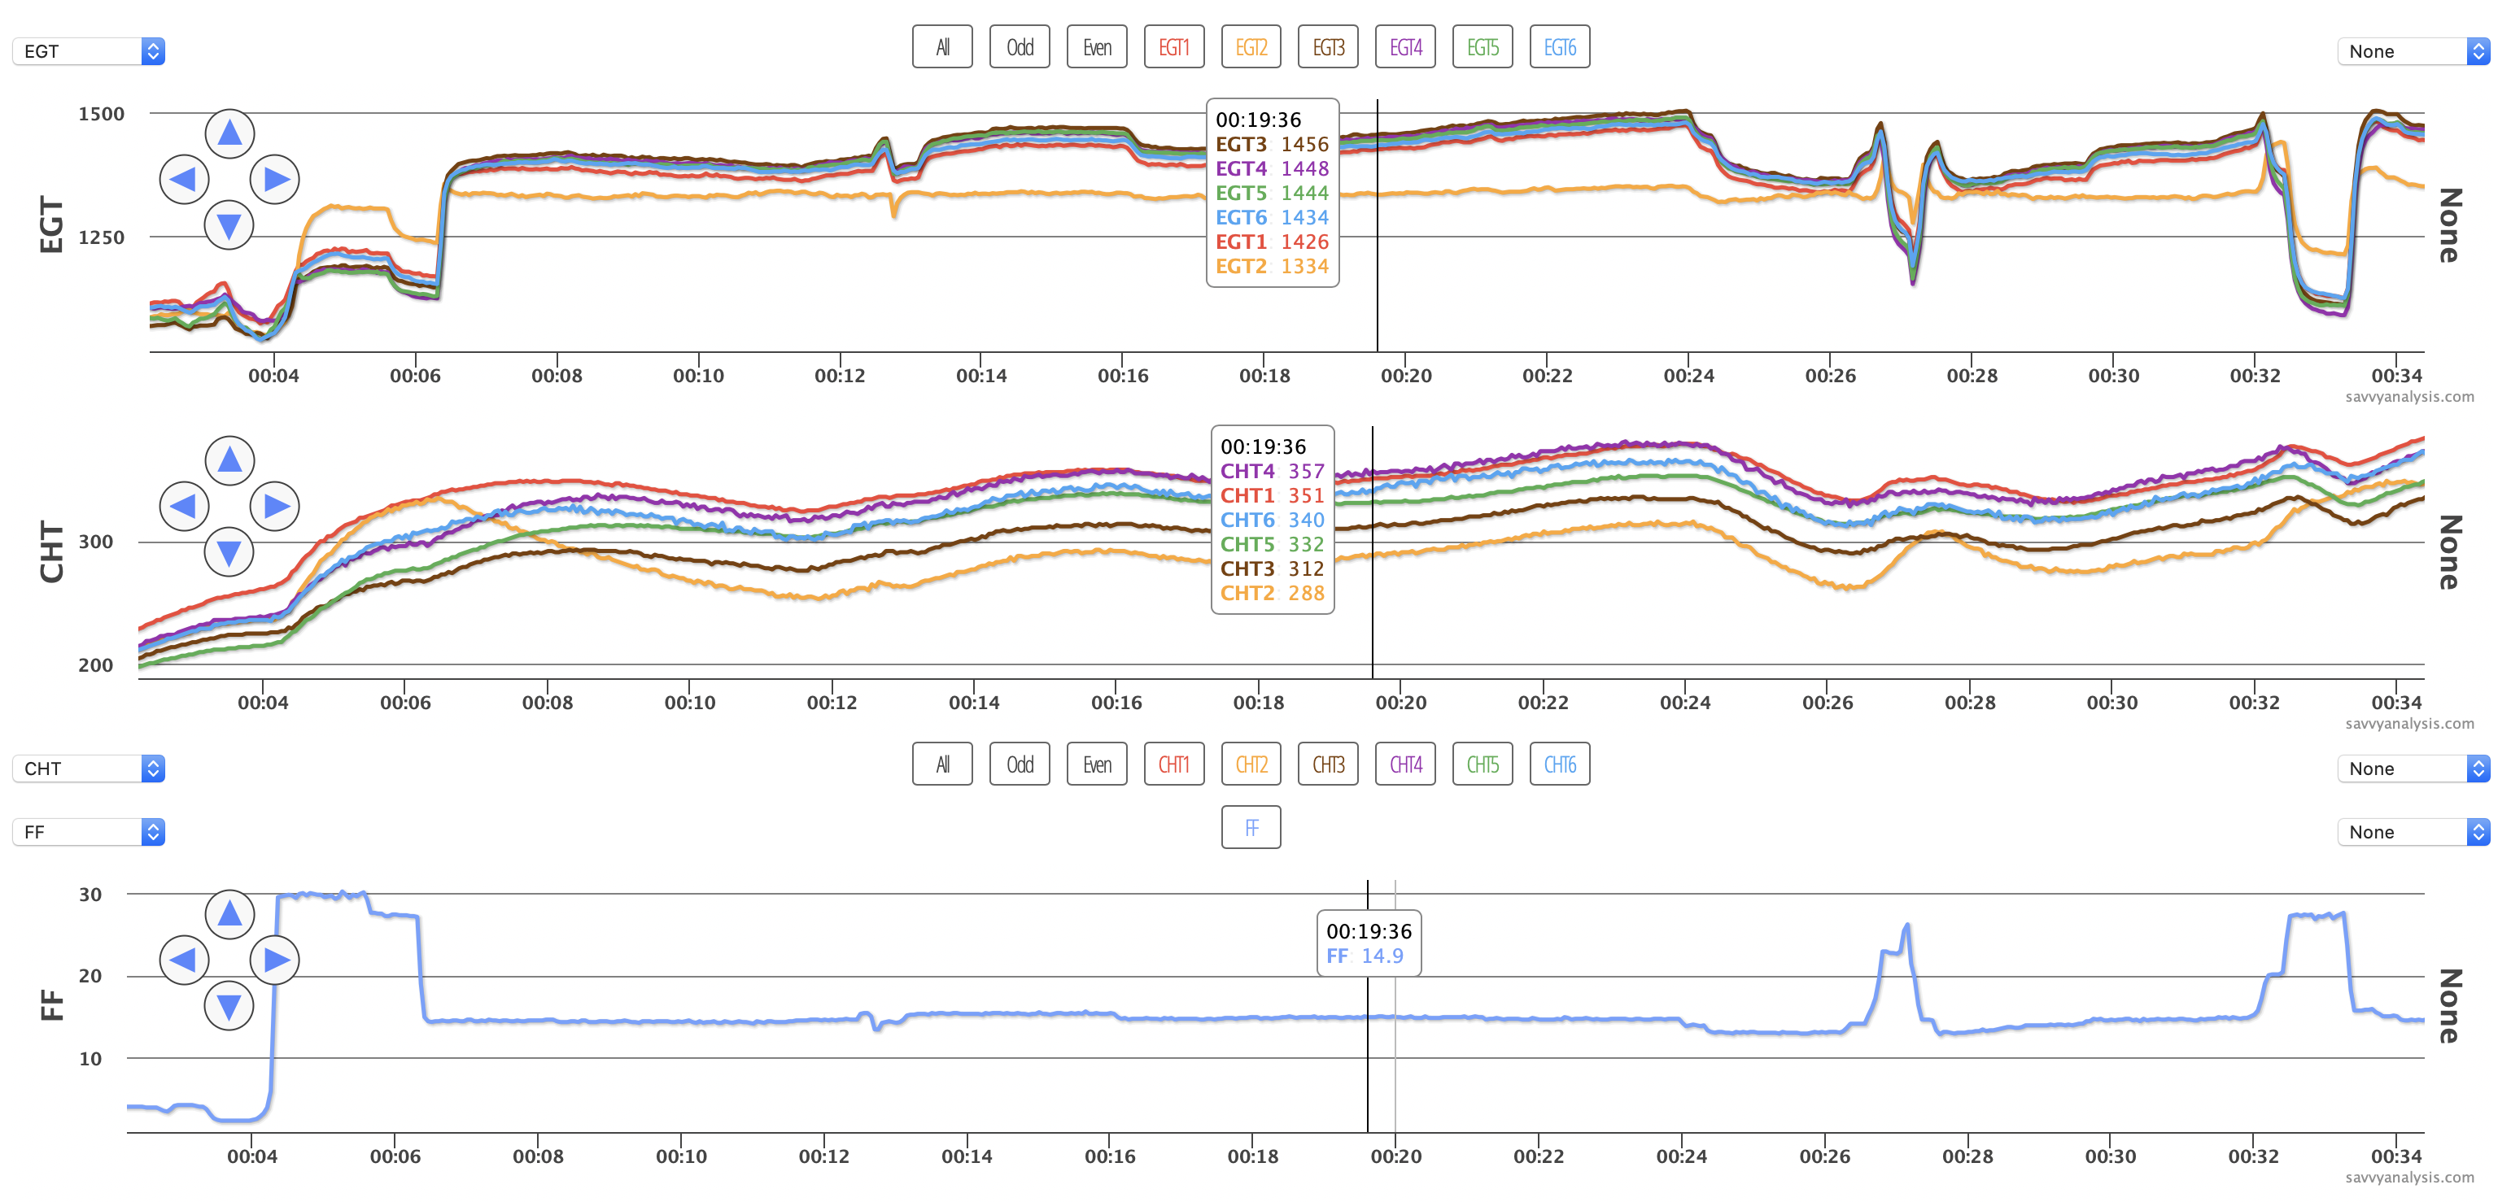Click the savvyanalysis.com link under CHT chart
Screen dimensions: 2511x1202
[2408, 723]
